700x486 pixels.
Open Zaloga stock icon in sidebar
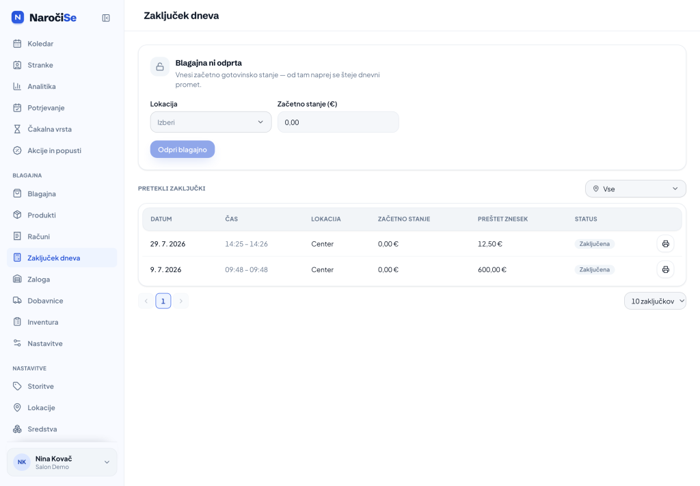(x=17, y=280)
